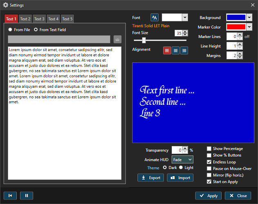Switch to the Text 3 tab
Screen dimensions: 258x204
coord(39,19)
